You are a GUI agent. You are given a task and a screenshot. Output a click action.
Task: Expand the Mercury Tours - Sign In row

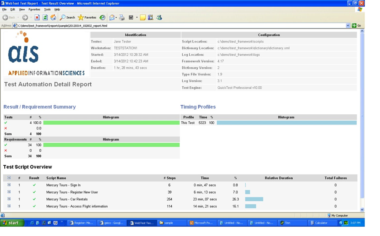click(x=9, y=185)
